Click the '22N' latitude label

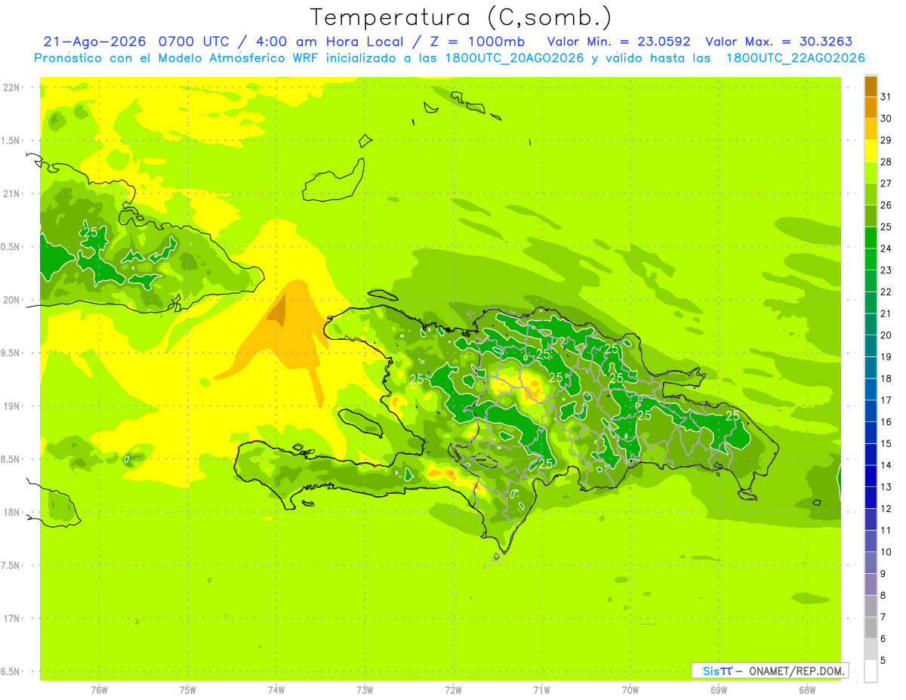coord(12,88)
